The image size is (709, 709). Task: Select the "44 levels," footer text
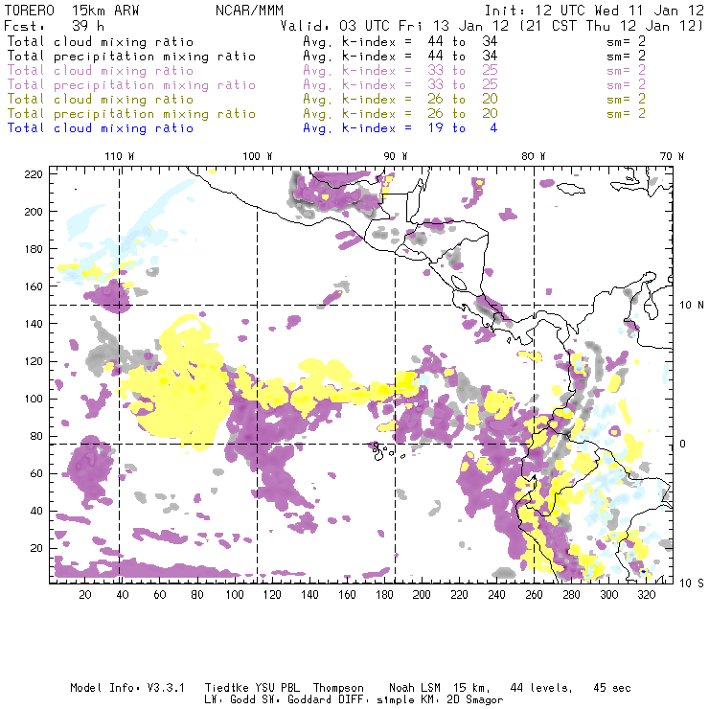coord(541,688)
